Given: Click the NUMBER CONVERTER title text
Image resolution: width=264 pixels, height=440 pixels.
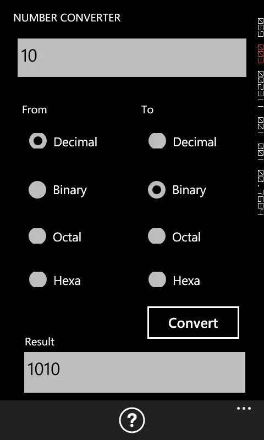Looking at the screenshot, I should point(67,18).
